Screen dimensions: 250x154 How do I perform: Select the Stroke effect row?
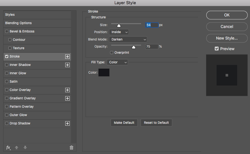point(37,57)
